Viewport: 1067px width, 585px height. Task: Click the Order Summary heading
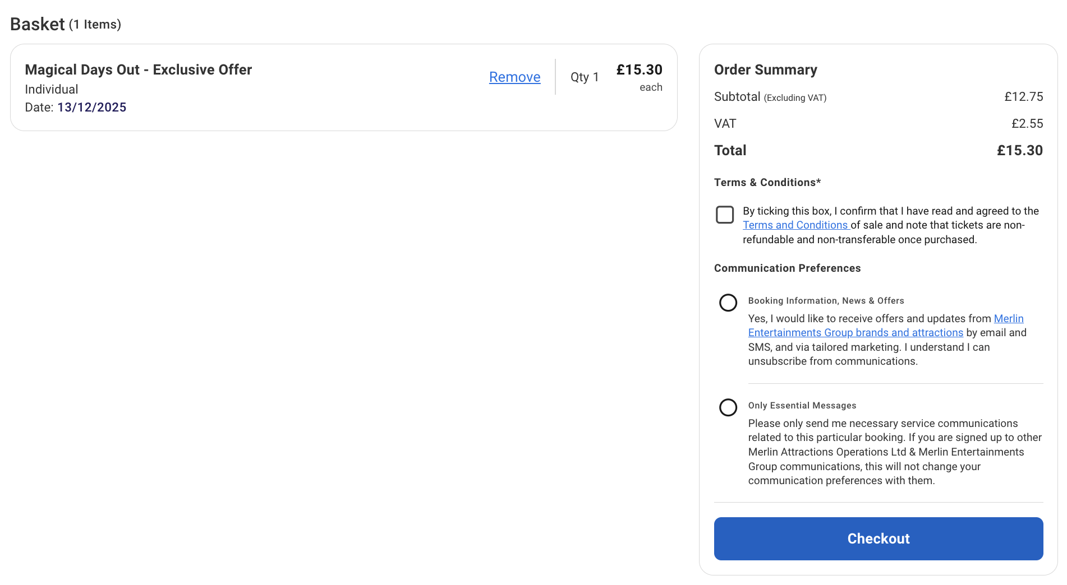765,70
